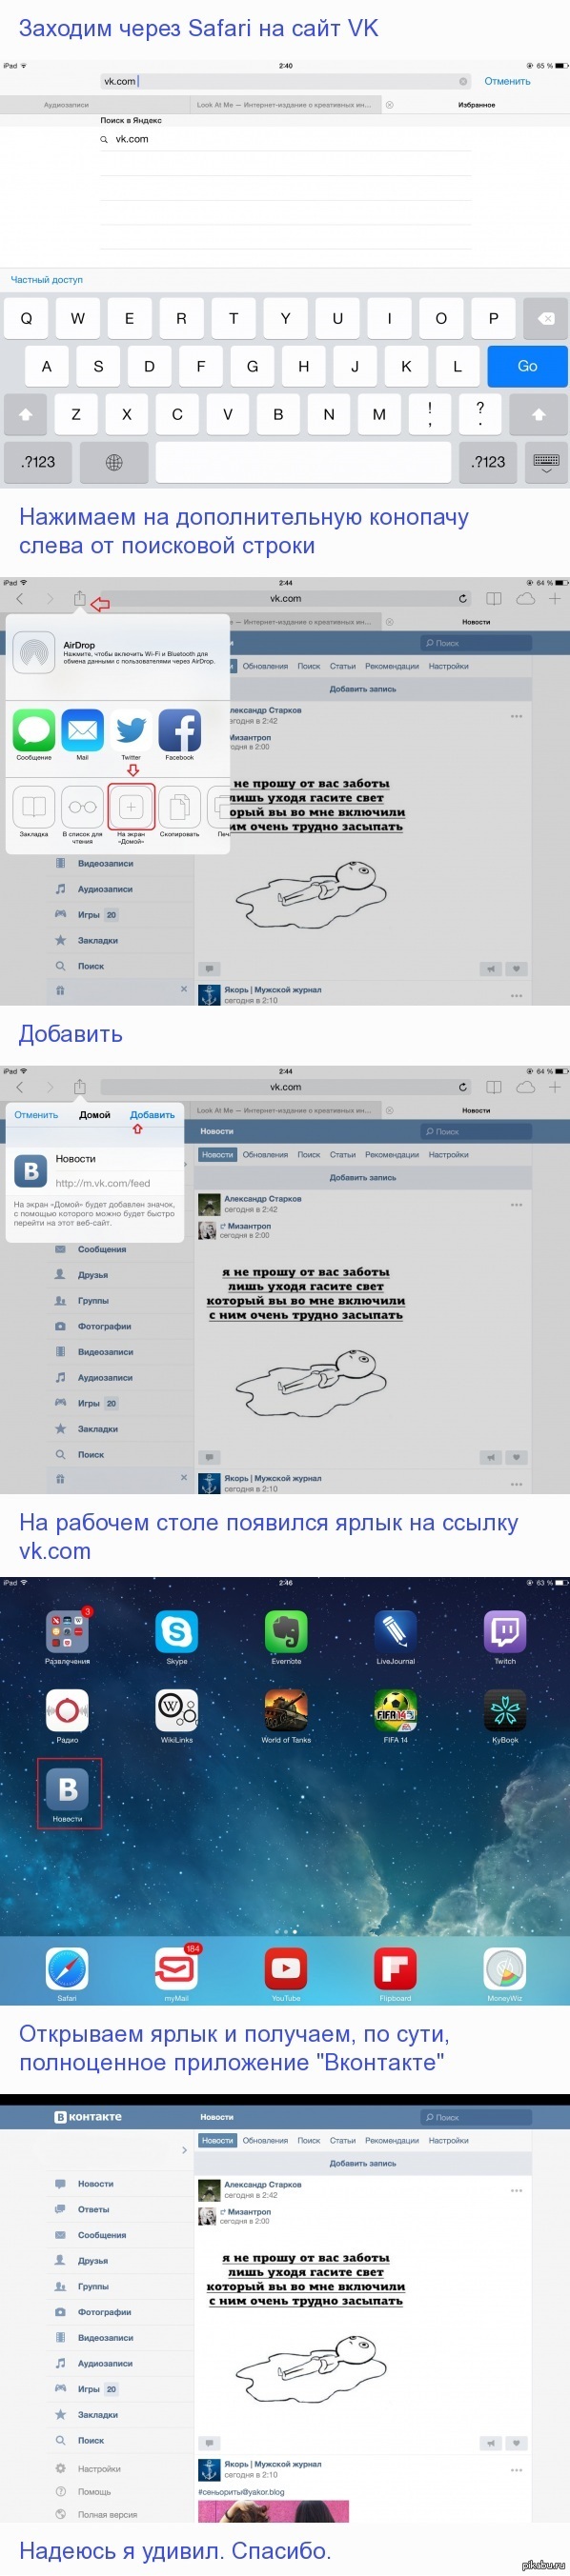Image resolution: width=570 pixels, height=2576 pixels.
Task: Share via Mail in share sheet
Action: [x=82, y=731]
